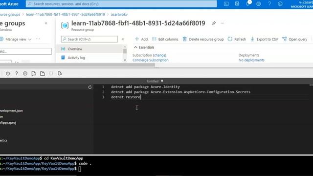The width and height of the screenshot is (313, 176).
Task: Open the asartwokv breadcrumb
Action: (119, 14)
